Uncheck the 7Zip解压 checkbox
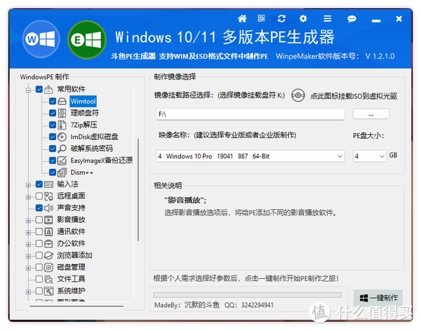Screen dimensions: 421x330 53,125
